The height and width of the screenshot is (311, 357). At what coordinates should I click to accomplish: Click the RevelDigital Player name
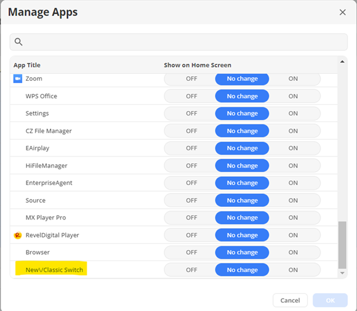tap(52, 235)
